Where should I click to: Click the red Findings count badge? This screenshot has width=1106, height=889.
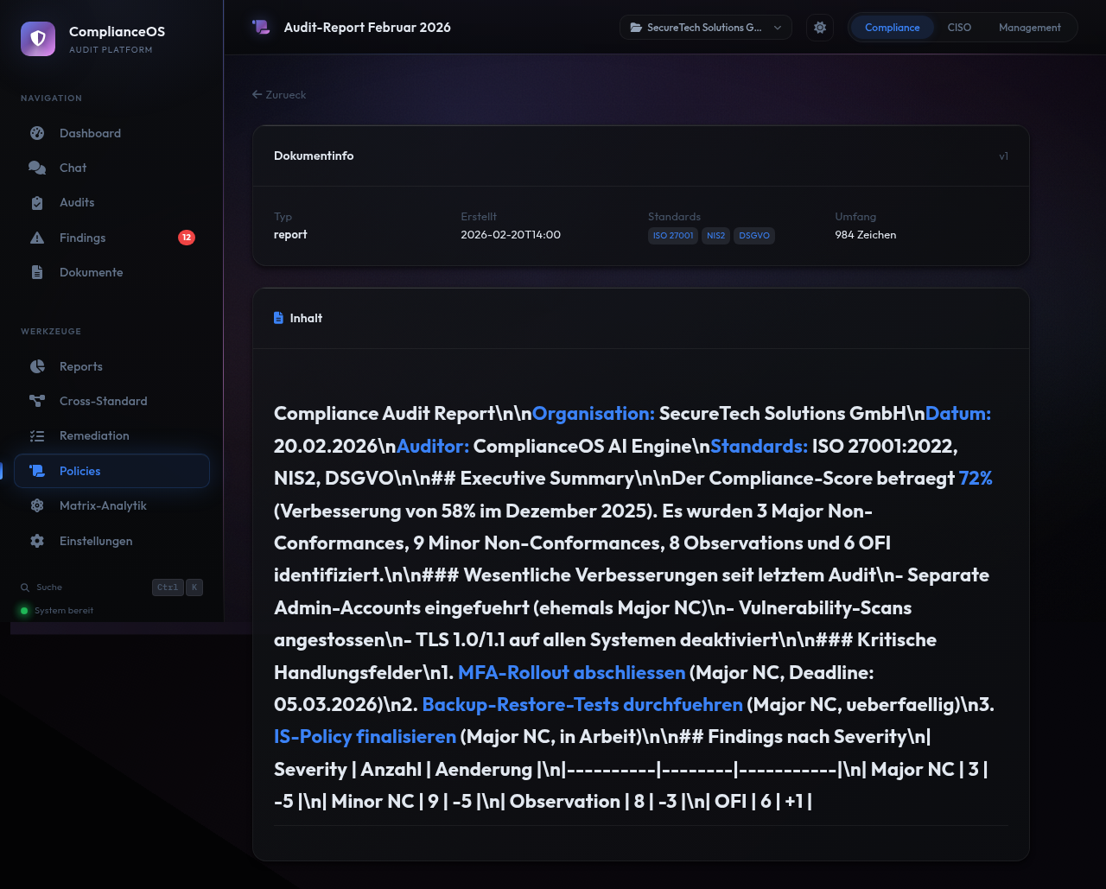[187, 238]
